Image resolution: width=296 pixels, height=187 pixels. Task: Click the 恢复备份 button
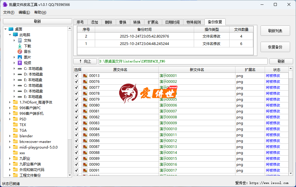(275, 47)
